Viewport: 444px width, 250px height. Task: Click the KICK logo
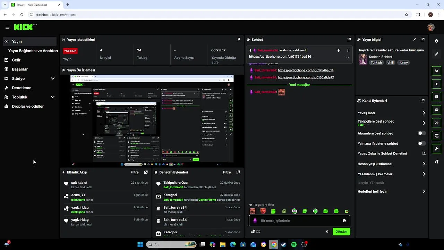(x=24, y=27)
